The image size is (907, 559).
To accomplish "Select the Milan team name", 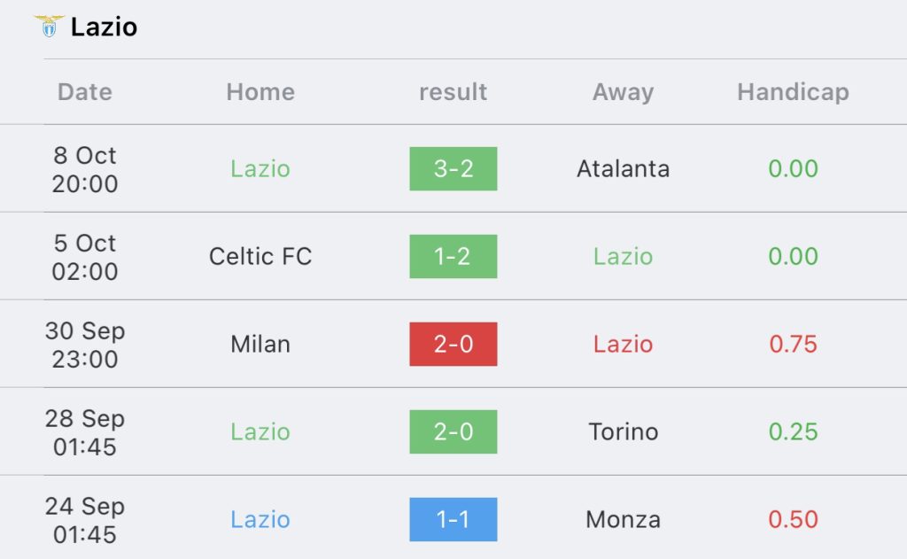I will [x=260, y=345].
